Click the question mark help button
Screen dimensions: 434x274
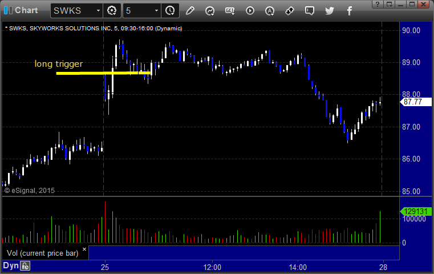pyautogui.click(x=378, y=4)
